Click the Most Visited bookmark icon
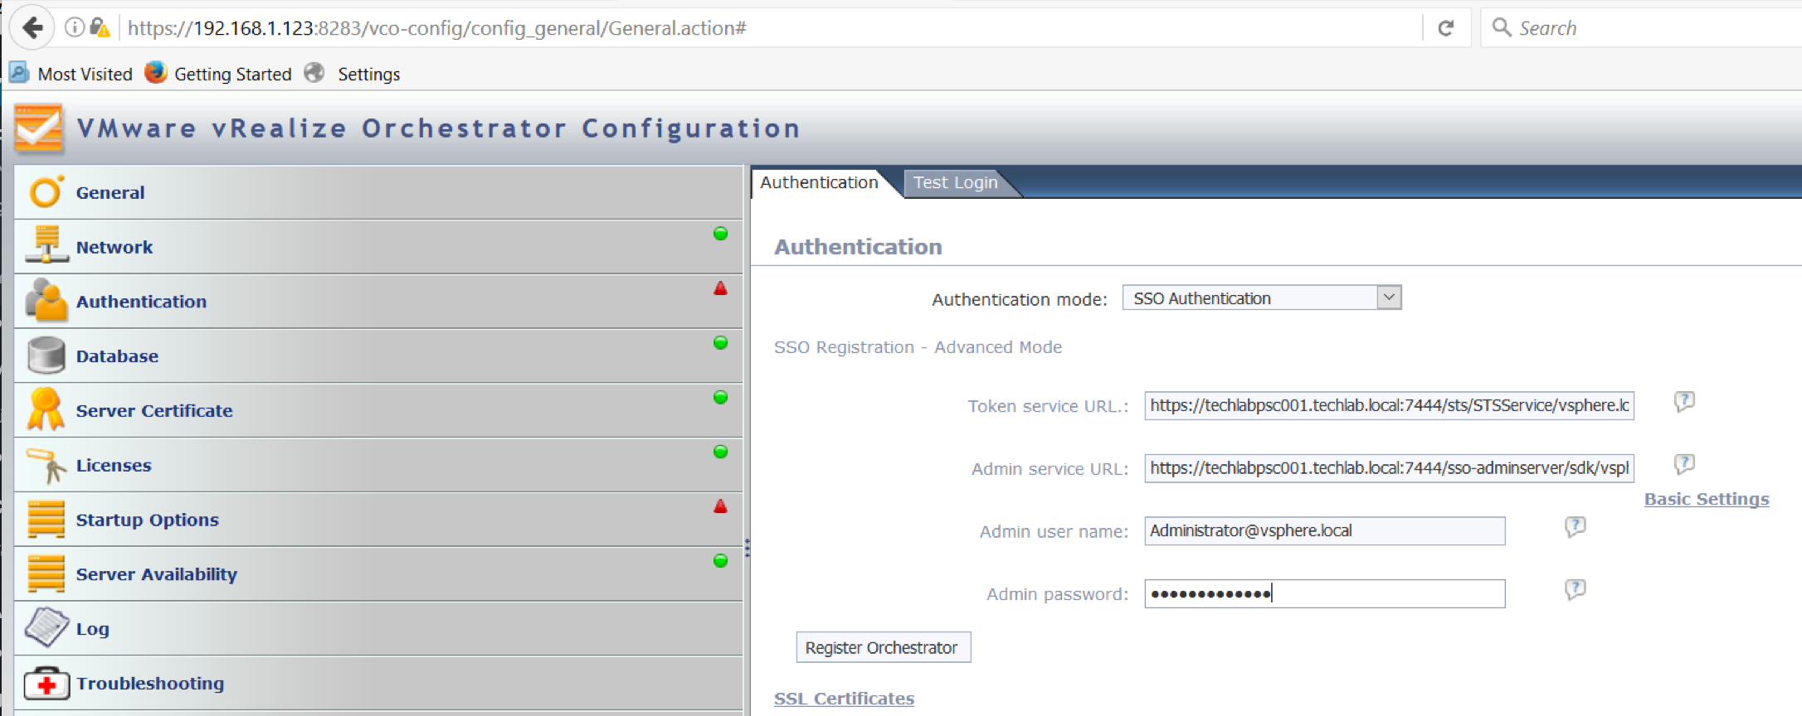 point(19,73)
